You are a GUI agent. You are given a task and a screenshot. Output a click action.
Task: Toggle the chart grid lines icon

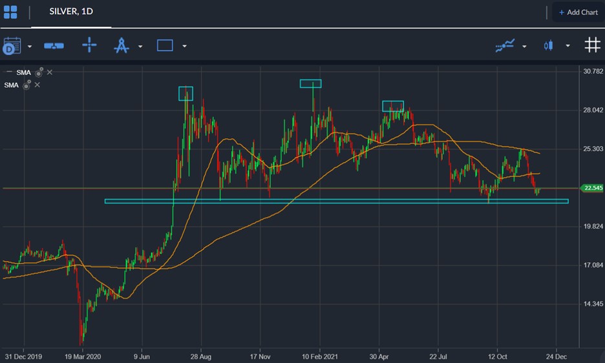(x=592, y=45)
